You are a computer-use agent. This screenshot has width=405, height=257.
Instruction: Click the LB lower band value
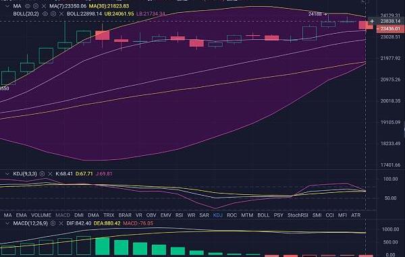coord(151,13)
